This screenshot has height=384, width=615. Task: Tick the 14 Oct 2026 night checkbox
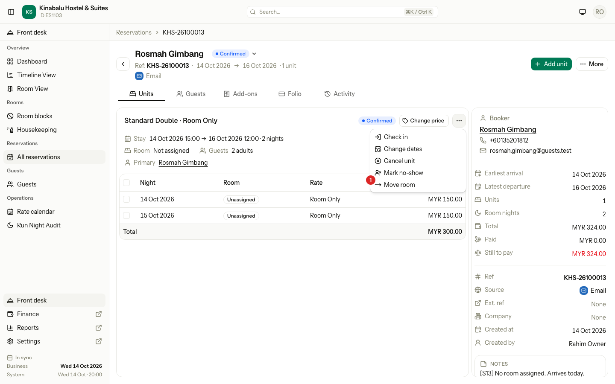(x=126, y=199)
